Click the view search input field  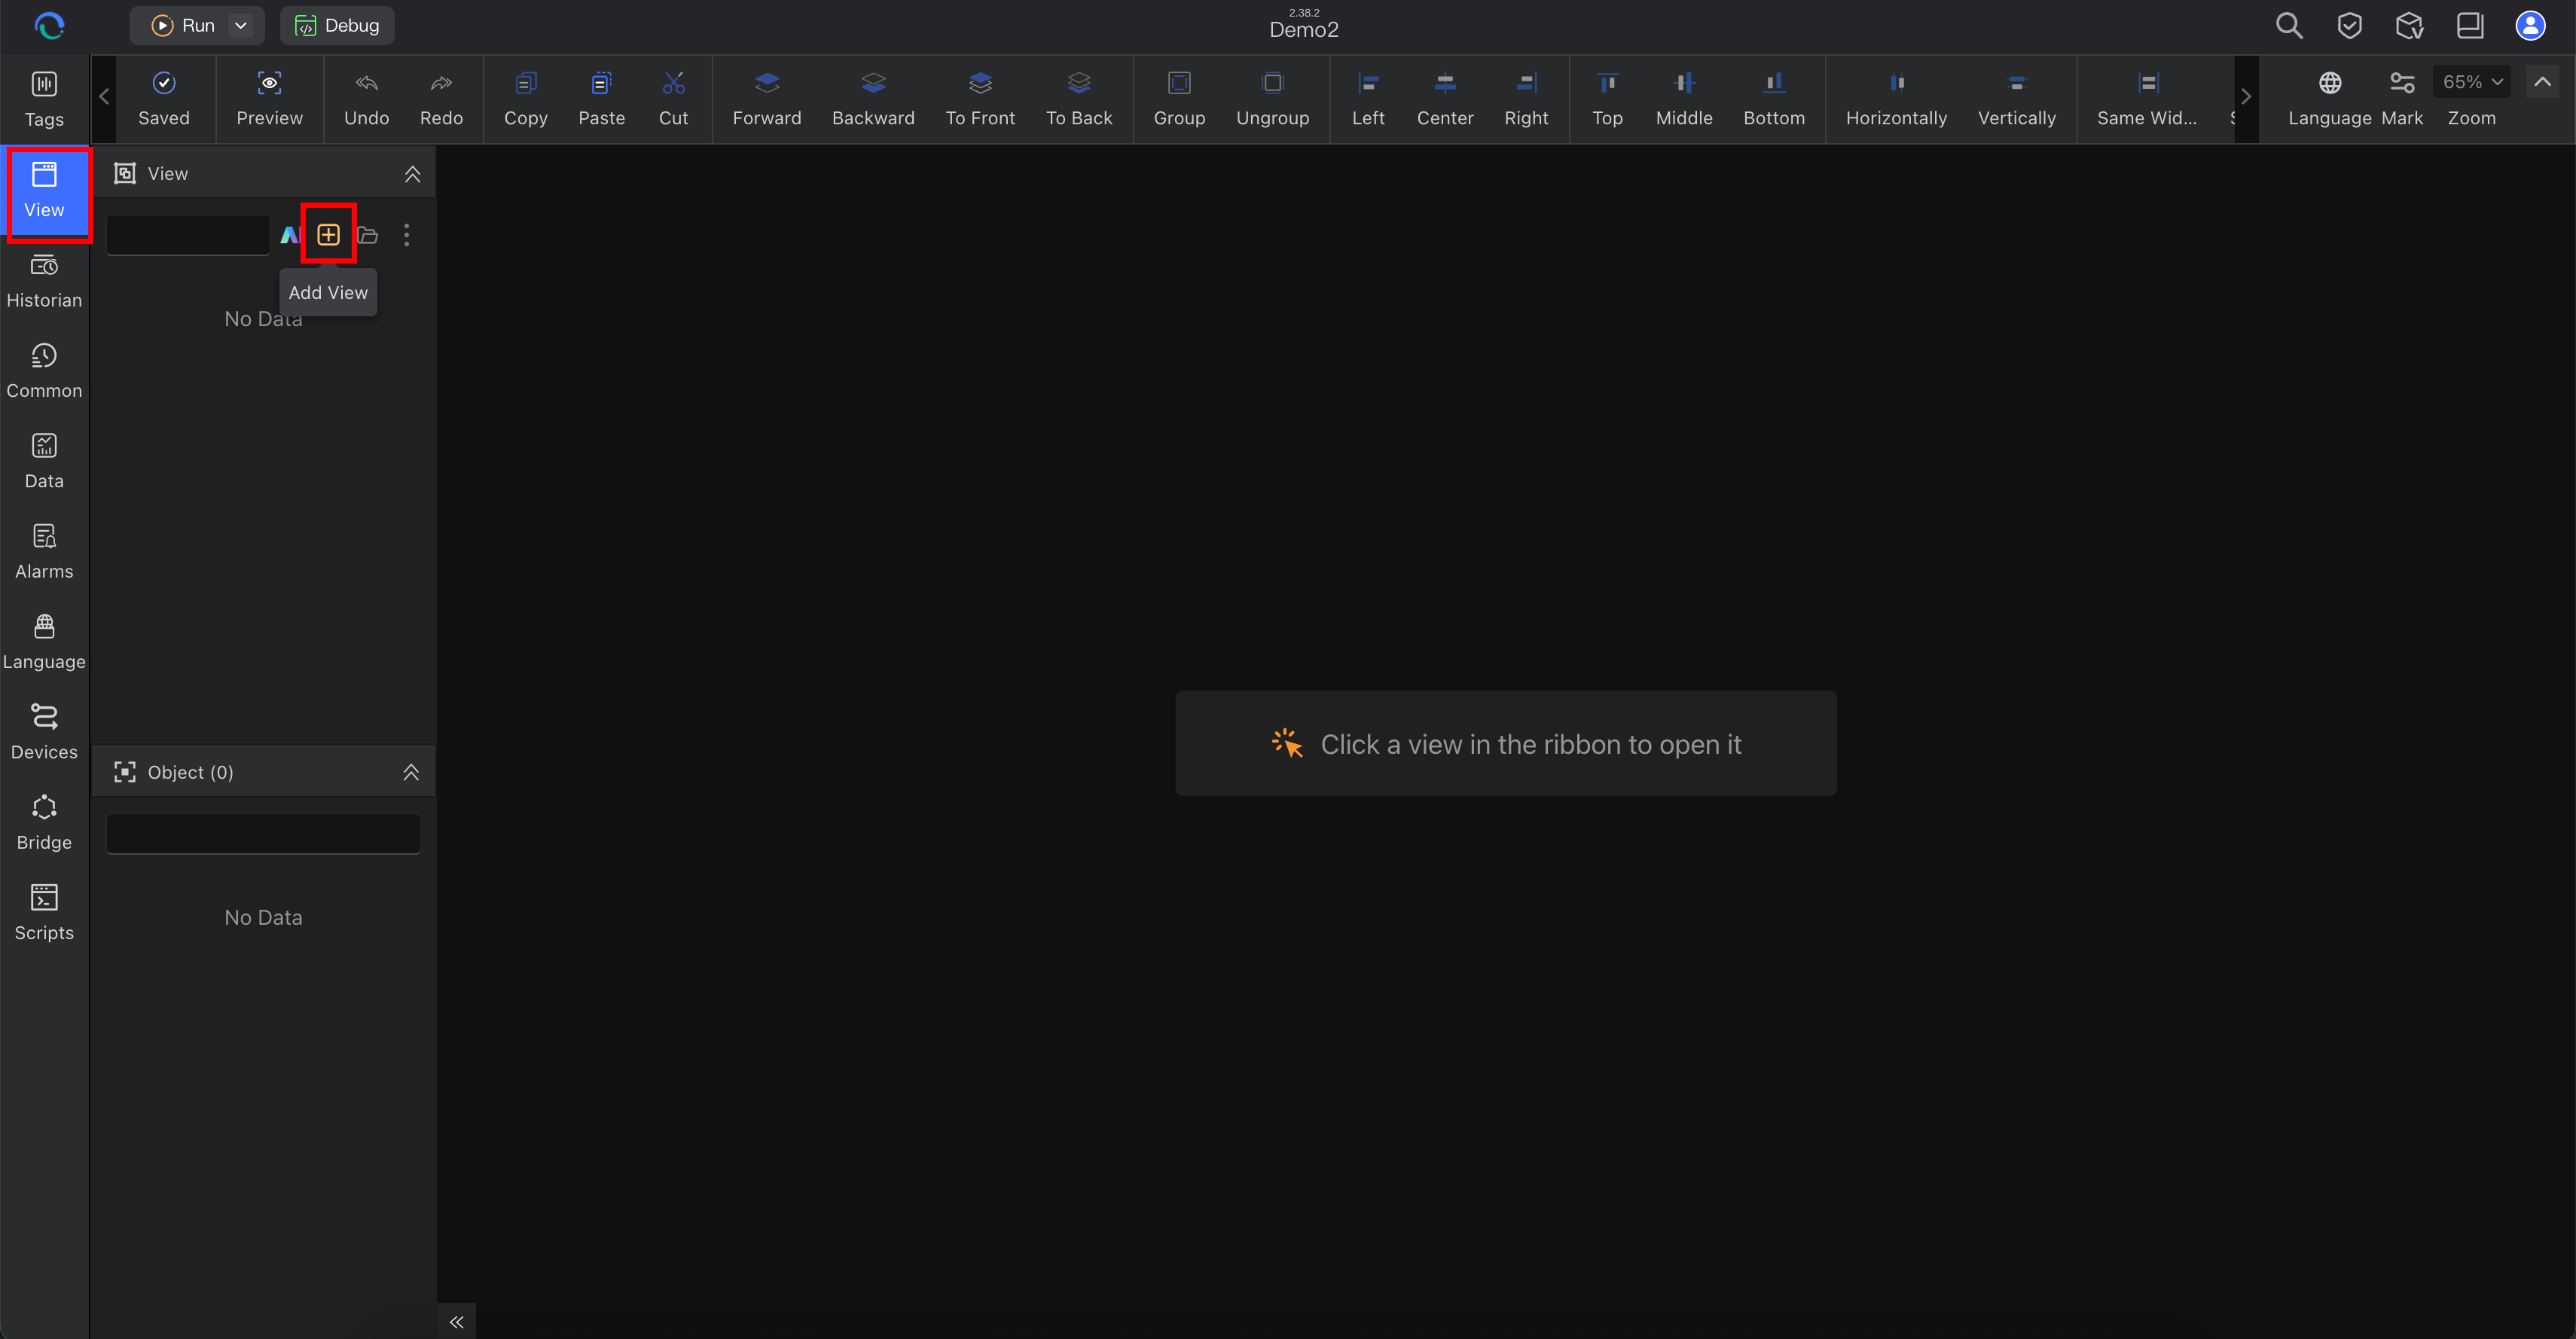click(188, 235)
